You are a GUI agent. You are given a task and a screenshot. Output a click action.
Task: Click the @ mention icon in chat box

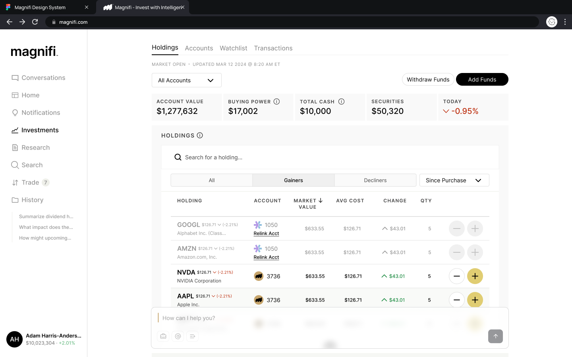tap(178, 336)
